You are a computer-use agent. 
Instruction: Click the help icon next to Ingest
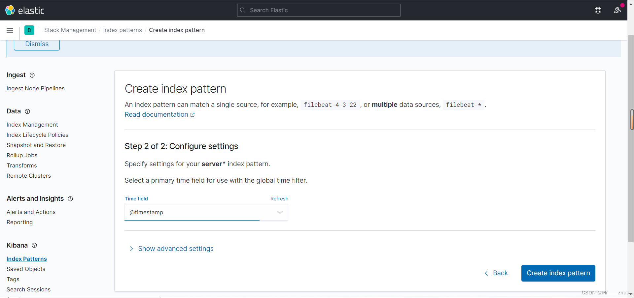click(32, 75)
